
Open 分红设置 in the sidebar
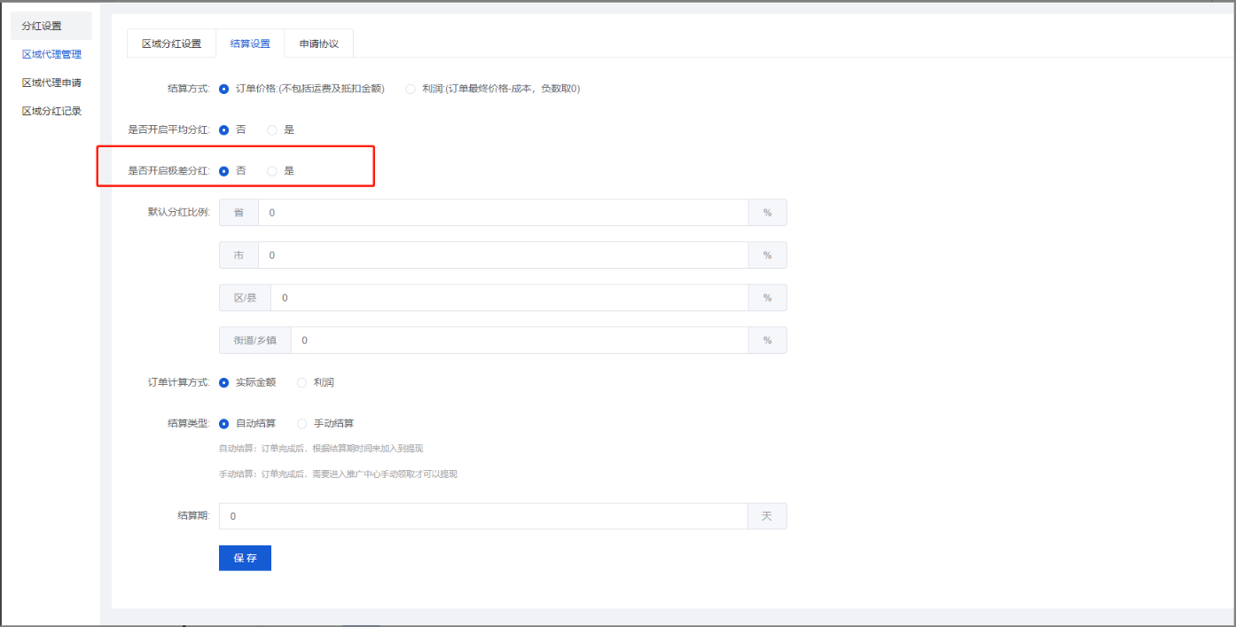click(42, 26)
